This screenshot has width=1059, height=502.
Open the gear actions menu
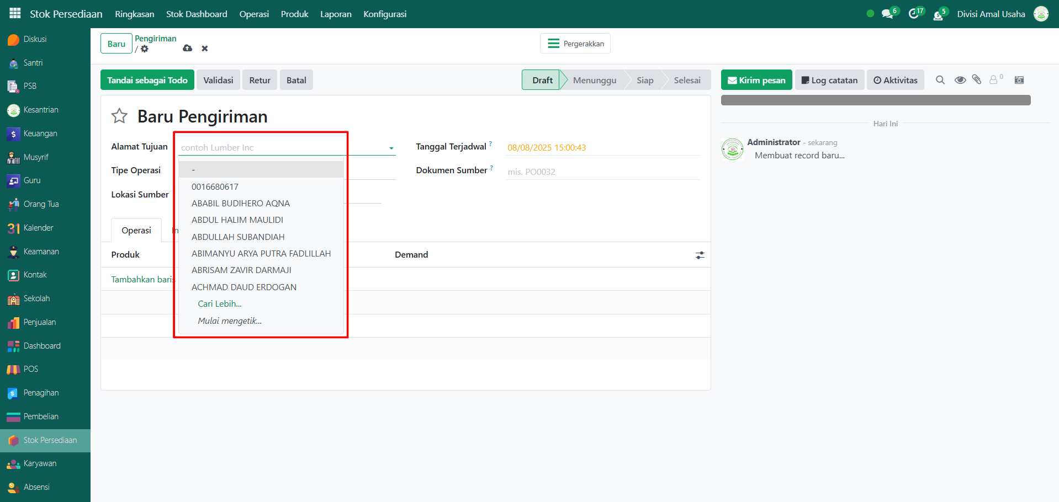(145, 49)
